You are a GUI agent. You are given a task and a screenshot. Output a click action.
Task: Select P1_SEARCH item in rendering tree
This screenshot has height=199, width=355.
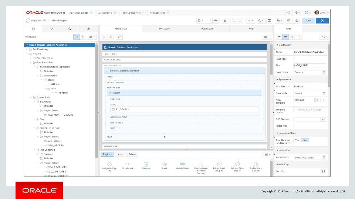[x=61, y=93]
